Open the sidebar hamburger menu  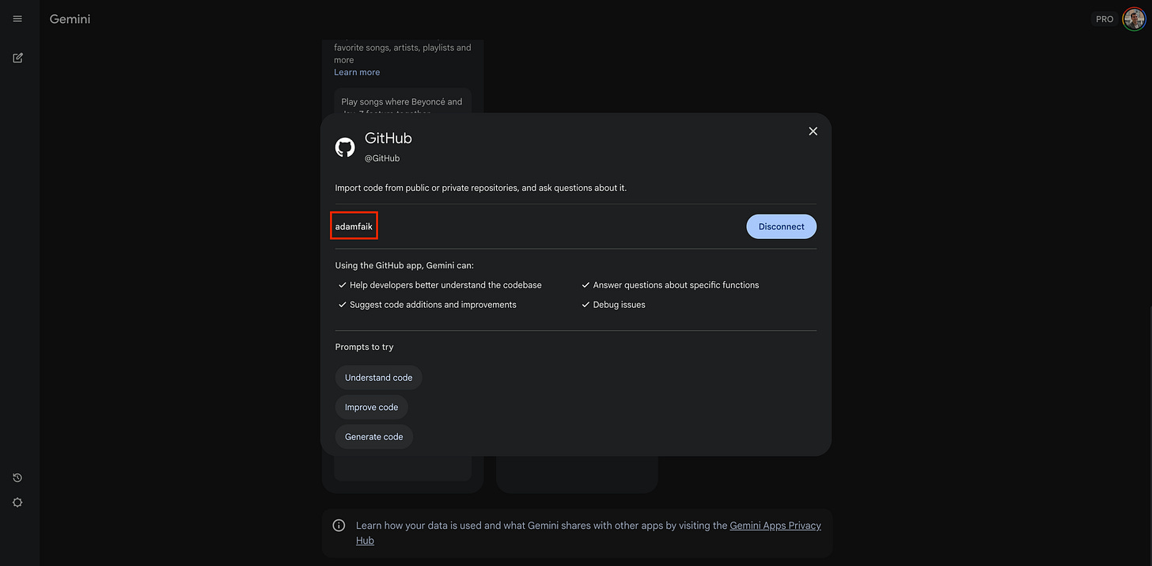click(17, 18)
